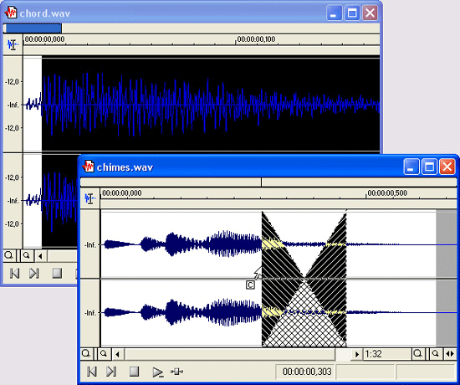Image resolution: width=460 pixels, height=385 pixels.
Task: Stop playback in the chimes.wav window
Action: click(134, 372)
